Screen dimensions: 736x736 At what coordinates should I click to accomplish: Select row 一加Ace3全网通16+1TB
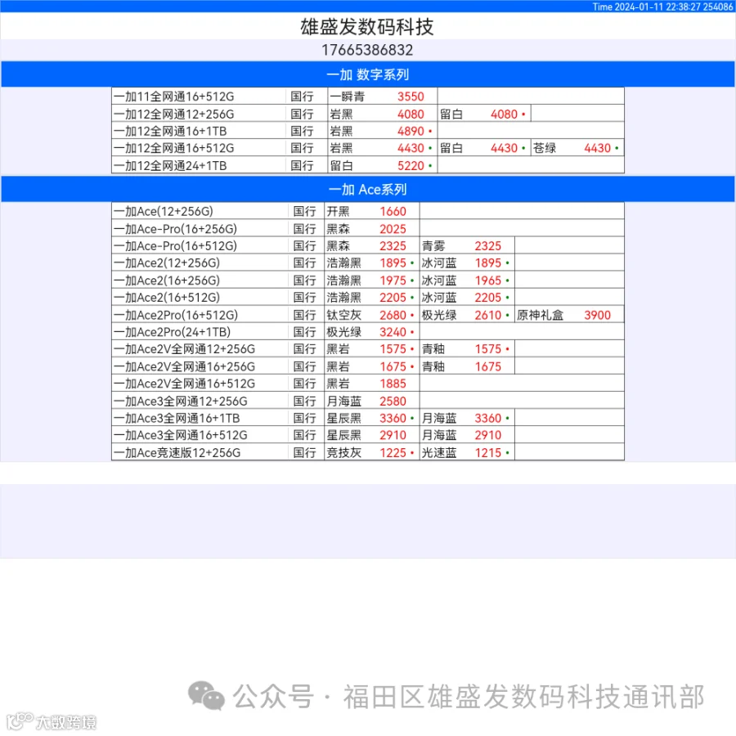pos(368,418)
